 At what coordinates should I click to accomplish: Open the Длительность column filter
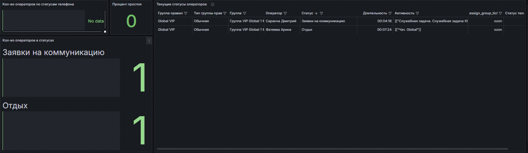(x=390, y=13)
